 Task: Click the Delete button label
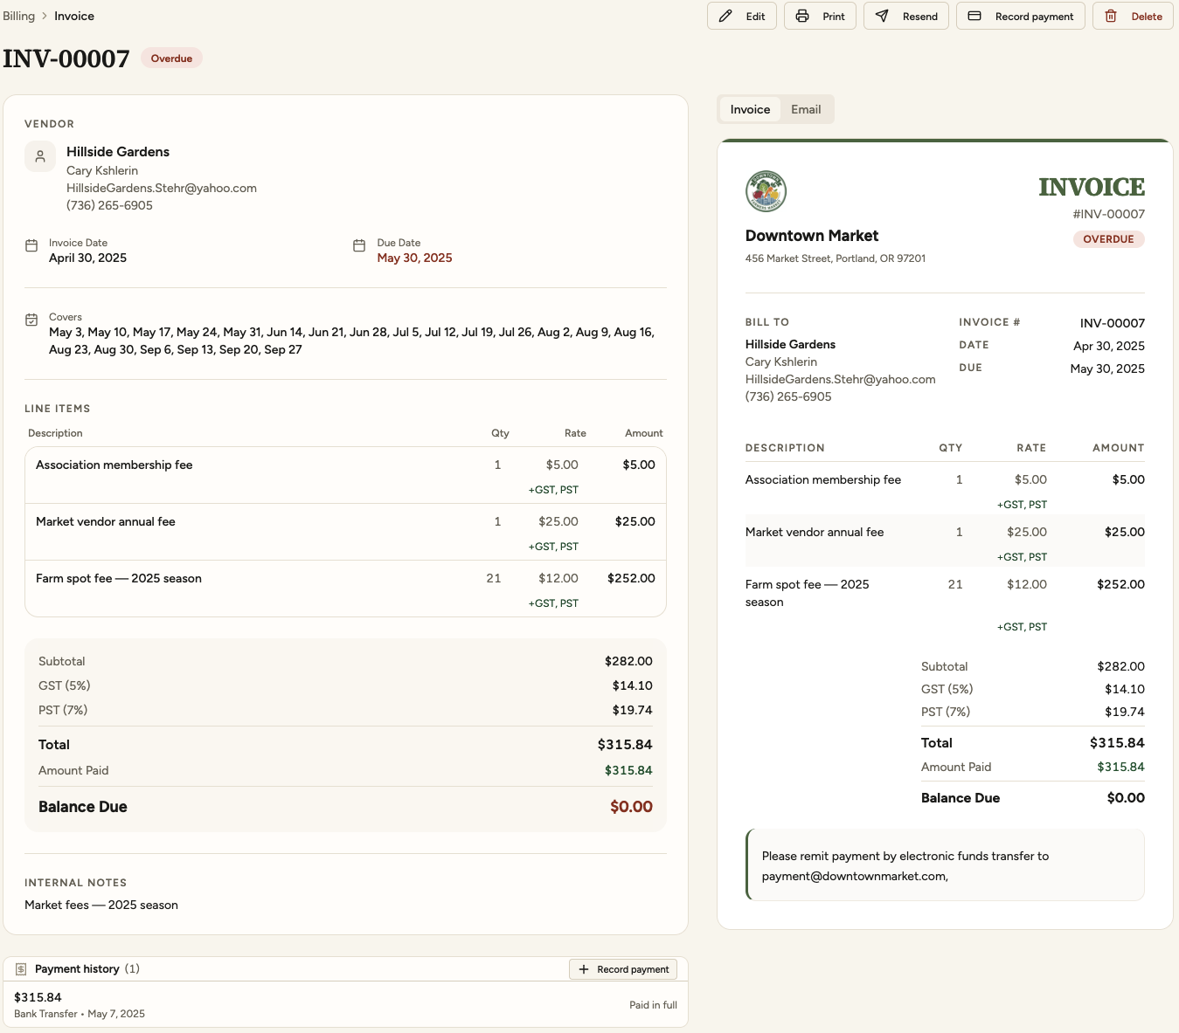(x=1147, y=17)
